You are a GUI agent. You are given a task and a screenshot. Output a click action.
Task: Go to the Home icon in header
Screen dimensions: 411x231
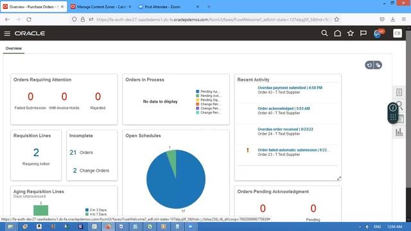[337, 33]
